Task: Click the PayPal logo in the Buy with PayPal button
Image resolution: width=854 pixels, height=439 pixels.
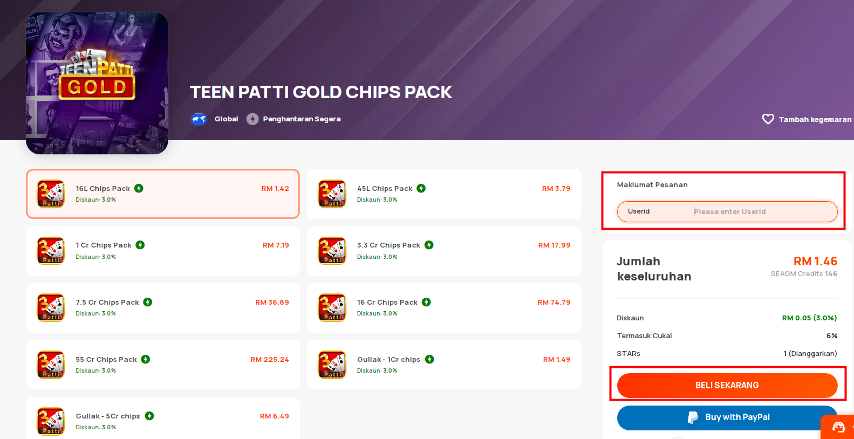Action: point(693,417)
